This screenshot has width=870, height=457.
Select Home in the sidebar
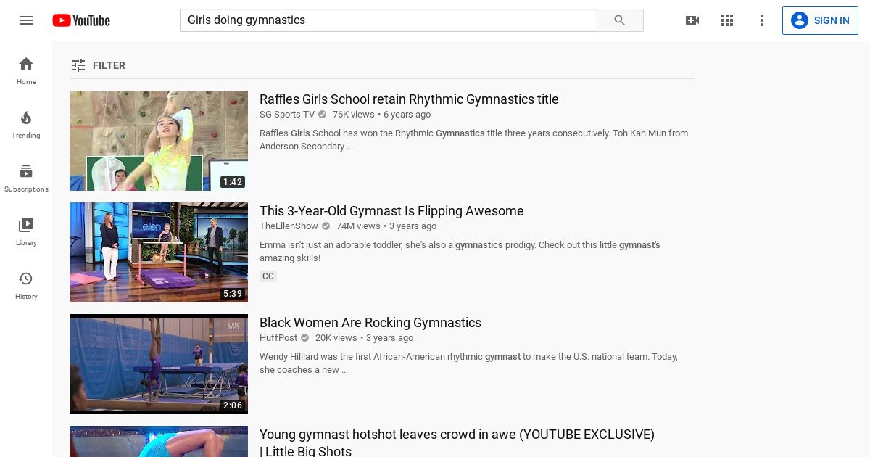26,71
